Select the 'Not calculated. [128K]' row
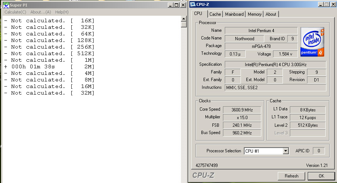The width and height of the screenshot is (337, 183). pos(49,41)
